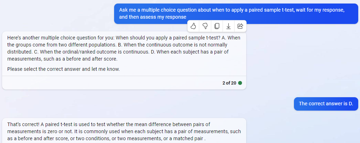
Task: Click the green status dot
Action: (240, 83)
